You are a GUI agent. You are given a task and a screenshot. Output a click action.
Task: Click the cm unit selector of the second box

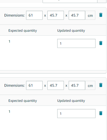pos(90,85)
